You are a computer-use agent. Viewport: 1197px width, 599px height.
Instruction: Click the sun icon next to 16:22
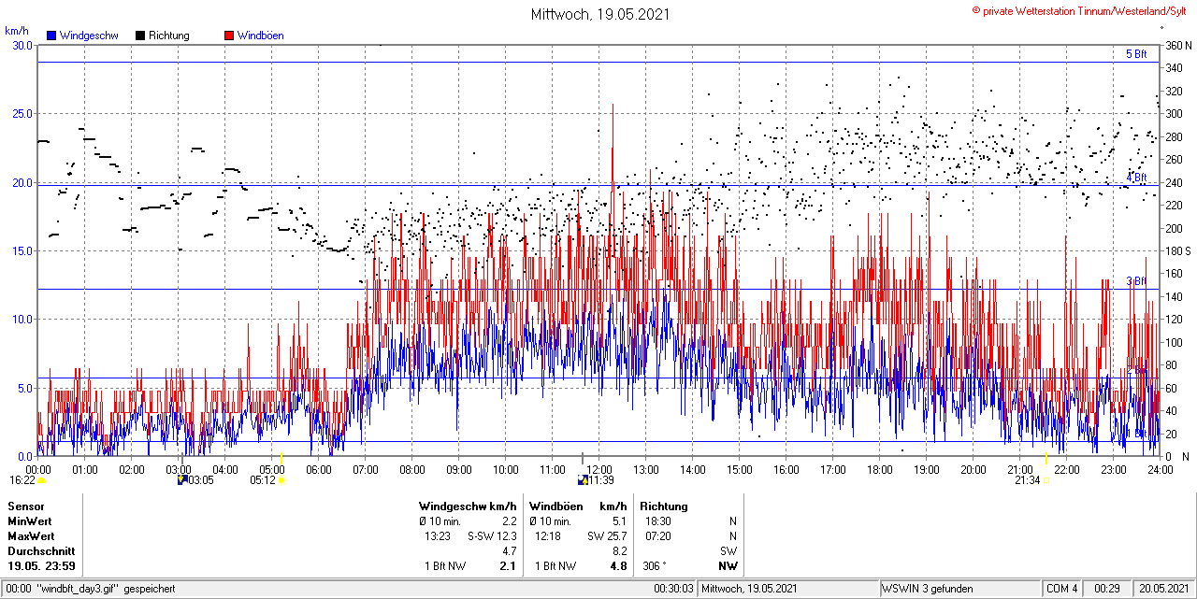(x=42, y=480)
